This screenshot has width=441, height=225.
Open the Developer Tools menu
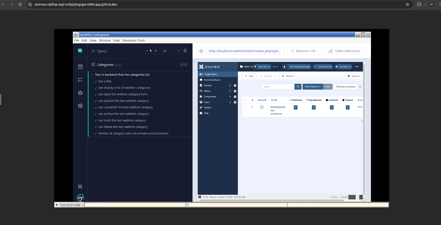pyautogui.click(x=134, y=40)
